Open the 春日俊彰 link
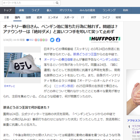Image resolution: width=140 pixels, height=140 pixels. click(x=67, y=59)
